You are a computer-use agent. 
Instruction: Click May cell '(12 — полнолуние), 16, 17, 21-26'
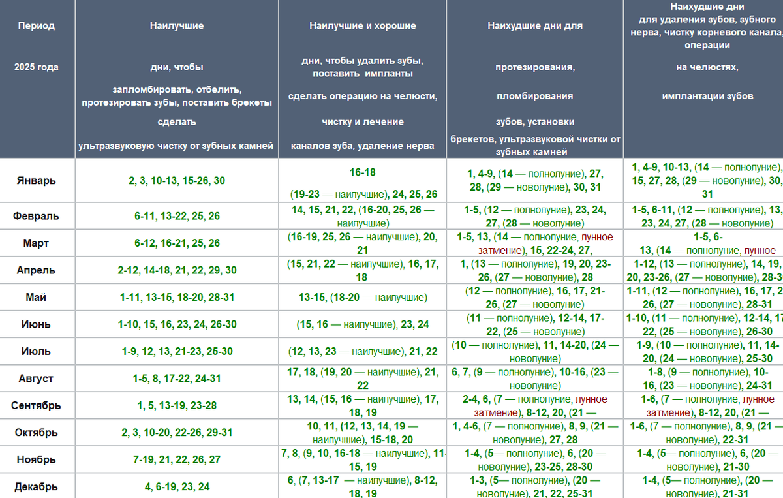tap(534, 297)
